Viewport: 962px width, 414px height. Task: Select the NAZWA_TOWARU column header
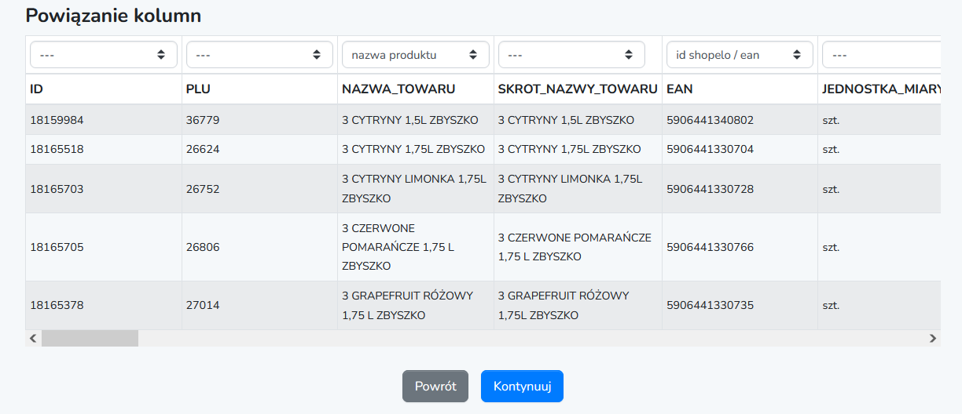coord(398,89)
